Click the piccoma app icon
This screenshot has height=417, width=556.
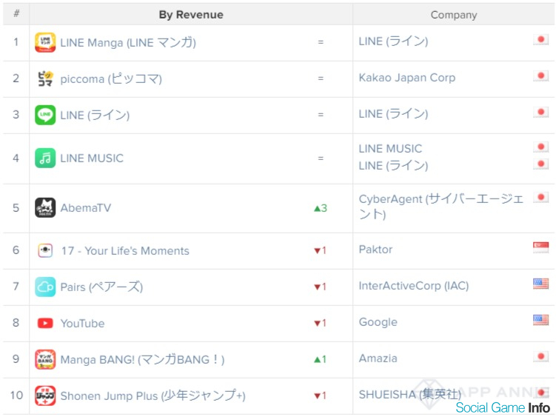tap(45, 79)
